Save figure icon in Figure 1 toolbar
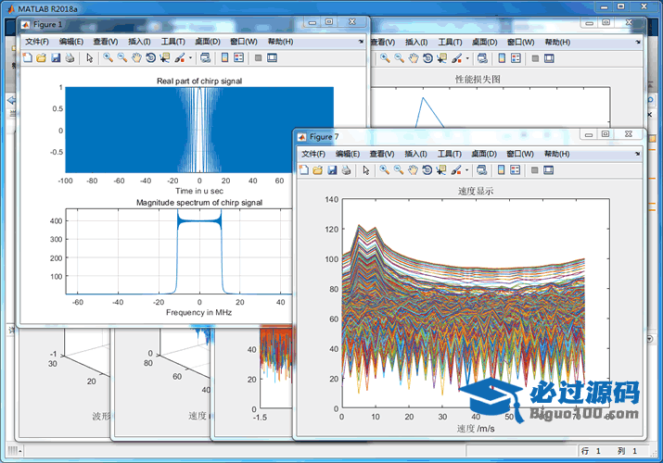The height and width of the screenshot is (463, 663). (56, 57)
